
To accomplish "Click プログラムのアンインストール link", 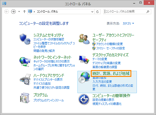I will click(49, 100).
